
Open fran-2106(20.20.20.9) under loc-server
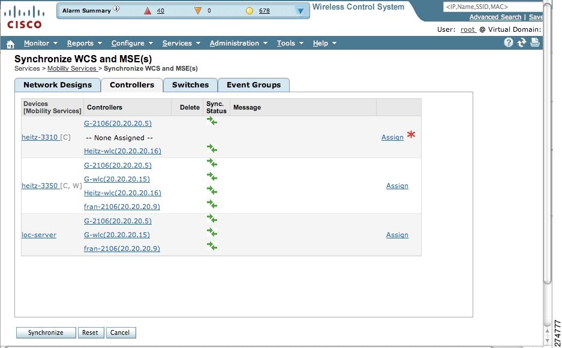click(122, 249)
